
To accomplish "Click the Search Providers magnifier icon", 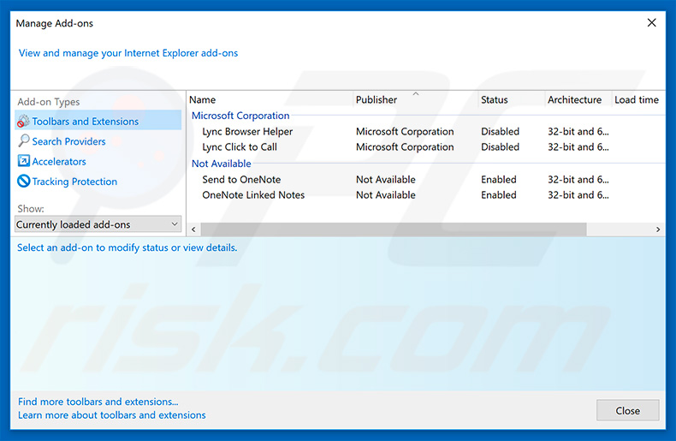I will click(x=23, y=141).
